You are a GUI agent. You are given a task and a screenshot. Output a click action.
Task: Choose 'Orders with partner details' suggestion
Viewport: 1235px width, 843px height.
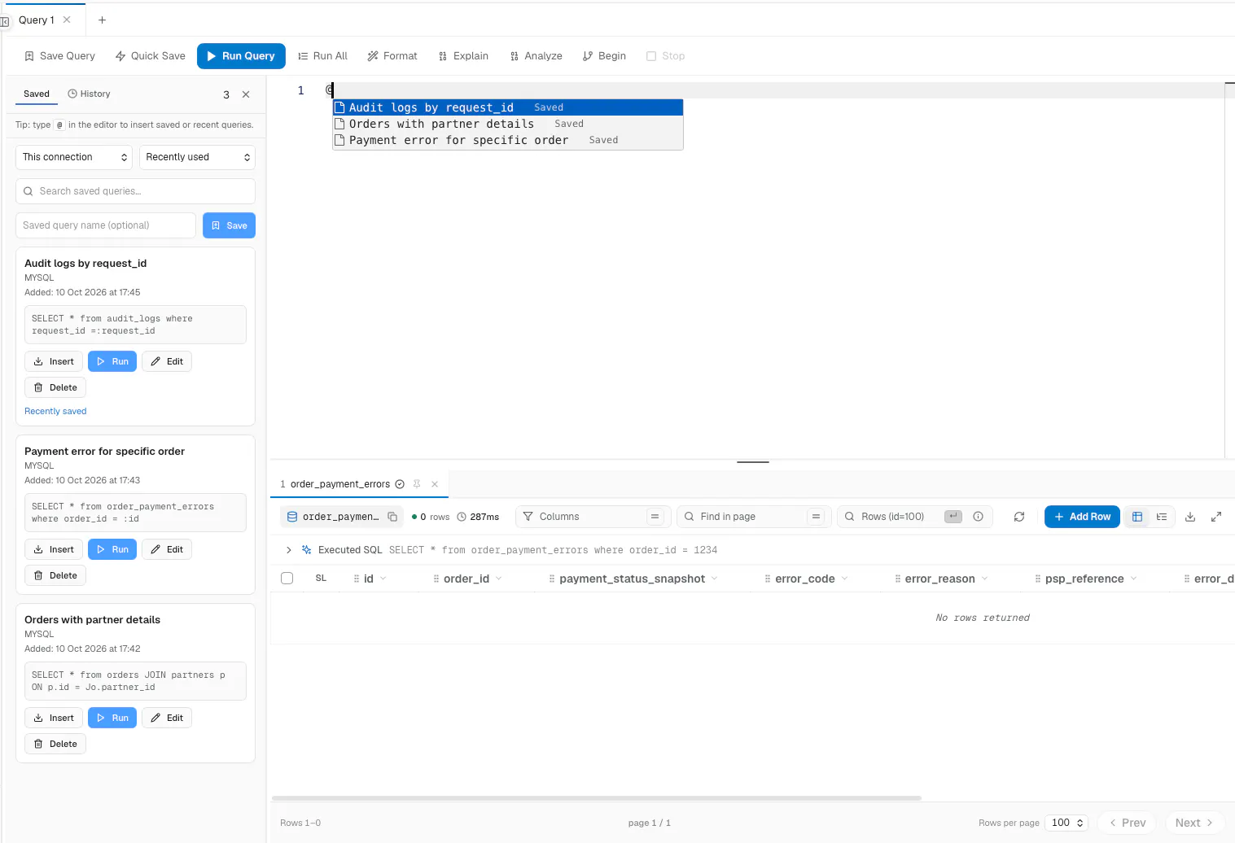508,124
